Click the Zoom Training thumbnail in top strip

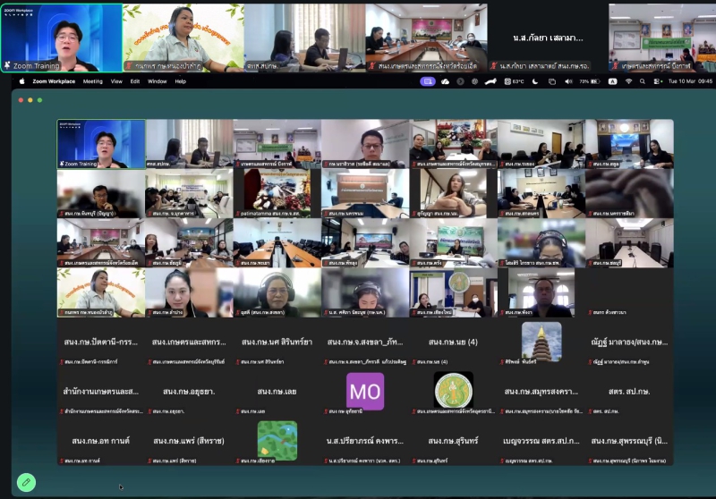click(x=61, y=38)
